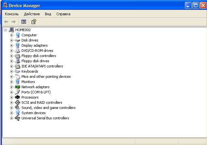Select the Keyboards label

pos(30,71)
